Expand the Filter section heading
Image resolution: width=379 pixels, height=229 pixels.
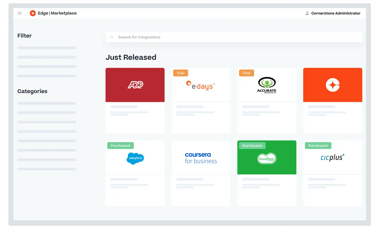coord(24,36)
